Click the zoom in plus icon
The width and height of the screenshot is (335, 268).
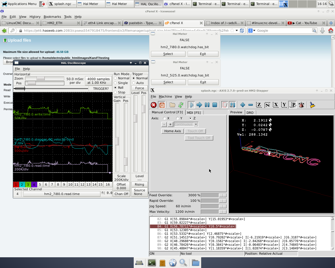[x=243, y=105]
